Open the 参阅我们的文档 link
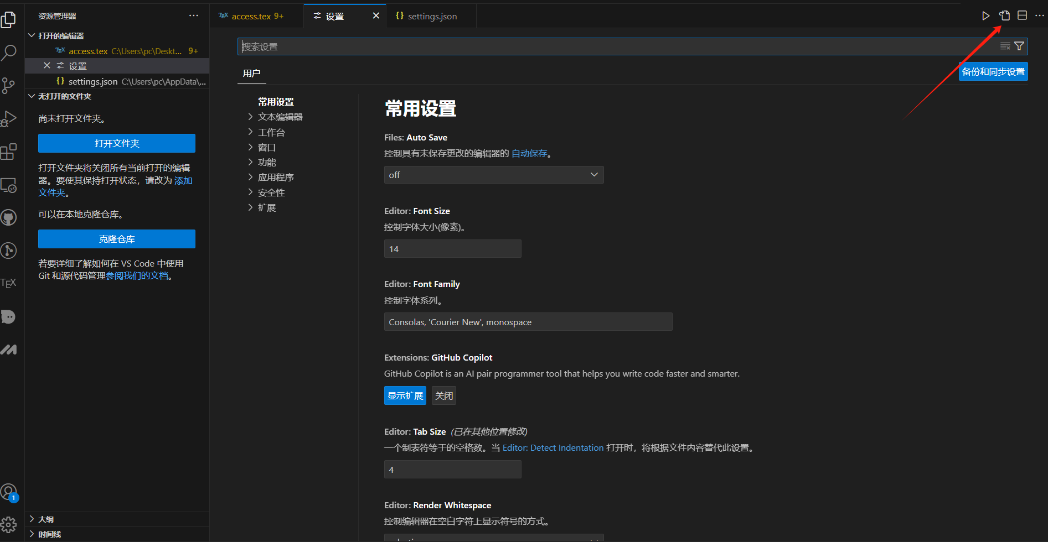The image size is (1048, 542). tap(137, 275)
